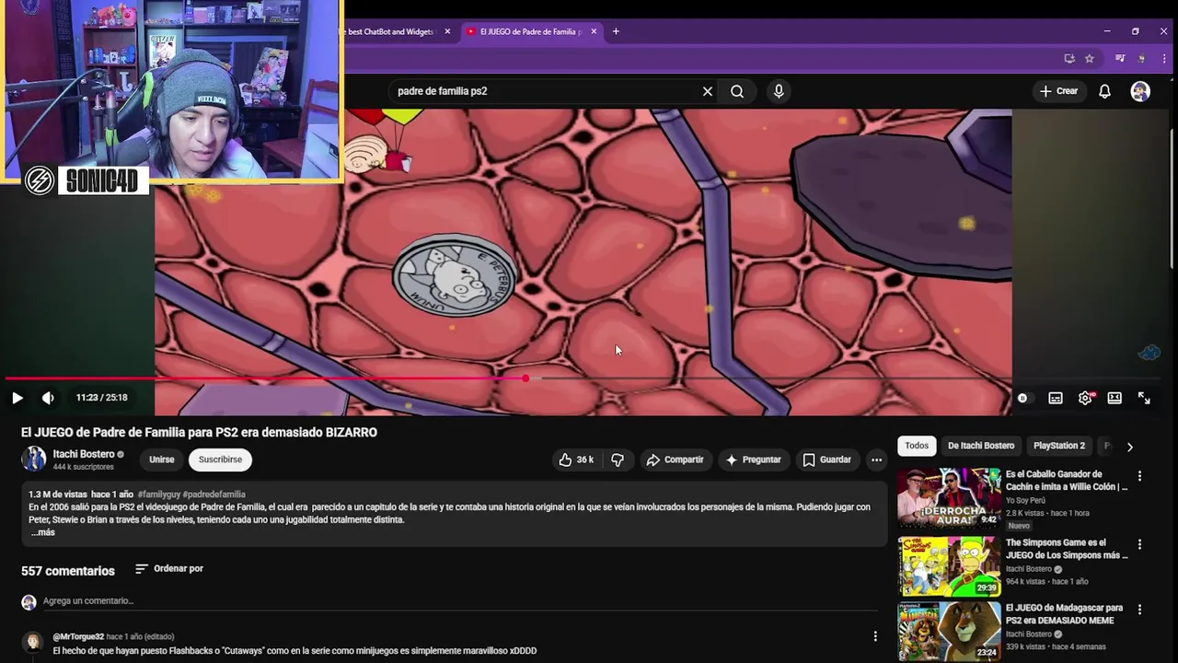Enter fullscreen with the arrows icon
Viewport: 1178px width, 663px height.
(x=1144, y=398)
